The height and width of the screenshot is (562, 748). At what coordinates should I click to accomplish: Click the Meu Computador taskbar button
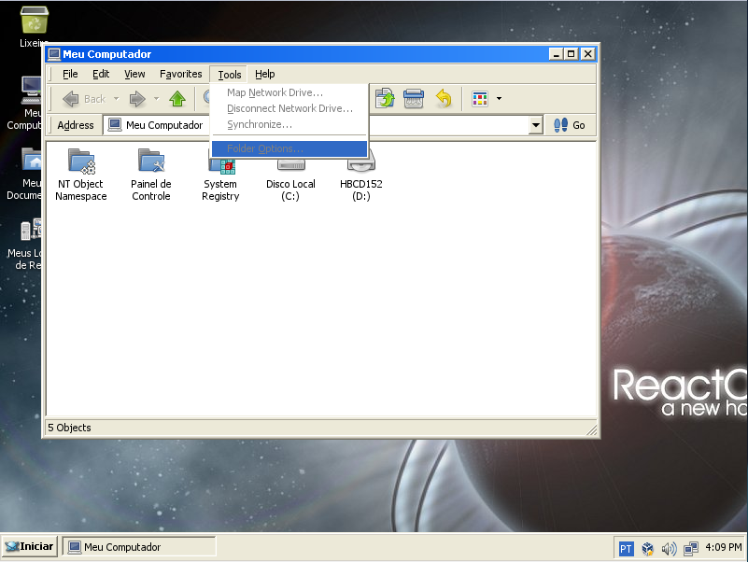coord(139,547)
